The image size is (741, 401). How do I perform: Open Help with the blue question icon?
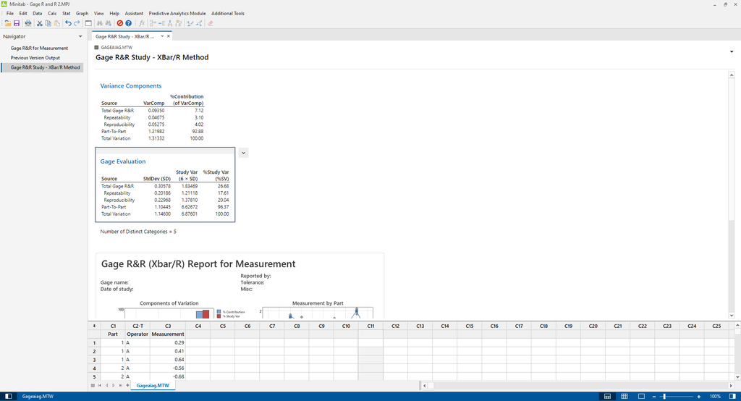[x=129, y=23]
